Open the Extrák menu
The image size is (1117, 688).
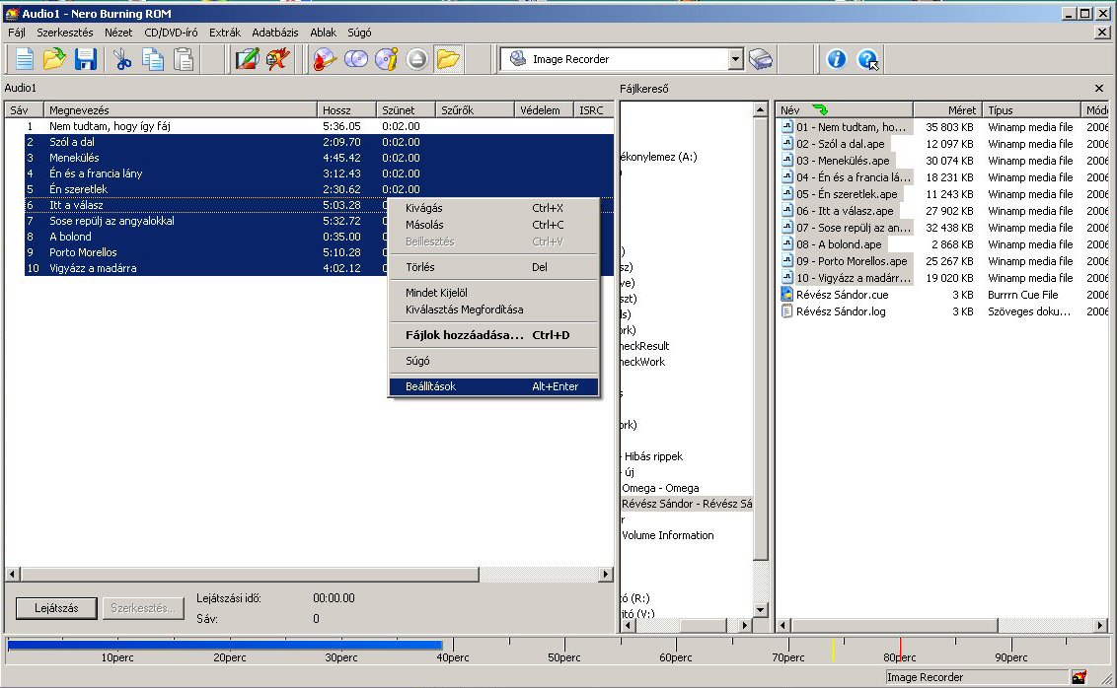(224, 33)
